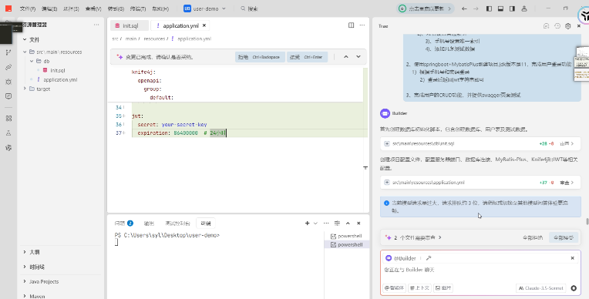Navigate forward with the right arrow
Viewport: 589px width, 299px height.
[x=476, y=8]
